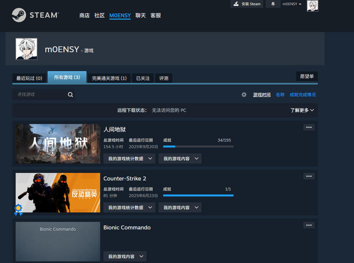Expand 了解更多 in remote download bar
Image resolution: width=354 pixels, height=263 pixels.
(x=302, y=110)
